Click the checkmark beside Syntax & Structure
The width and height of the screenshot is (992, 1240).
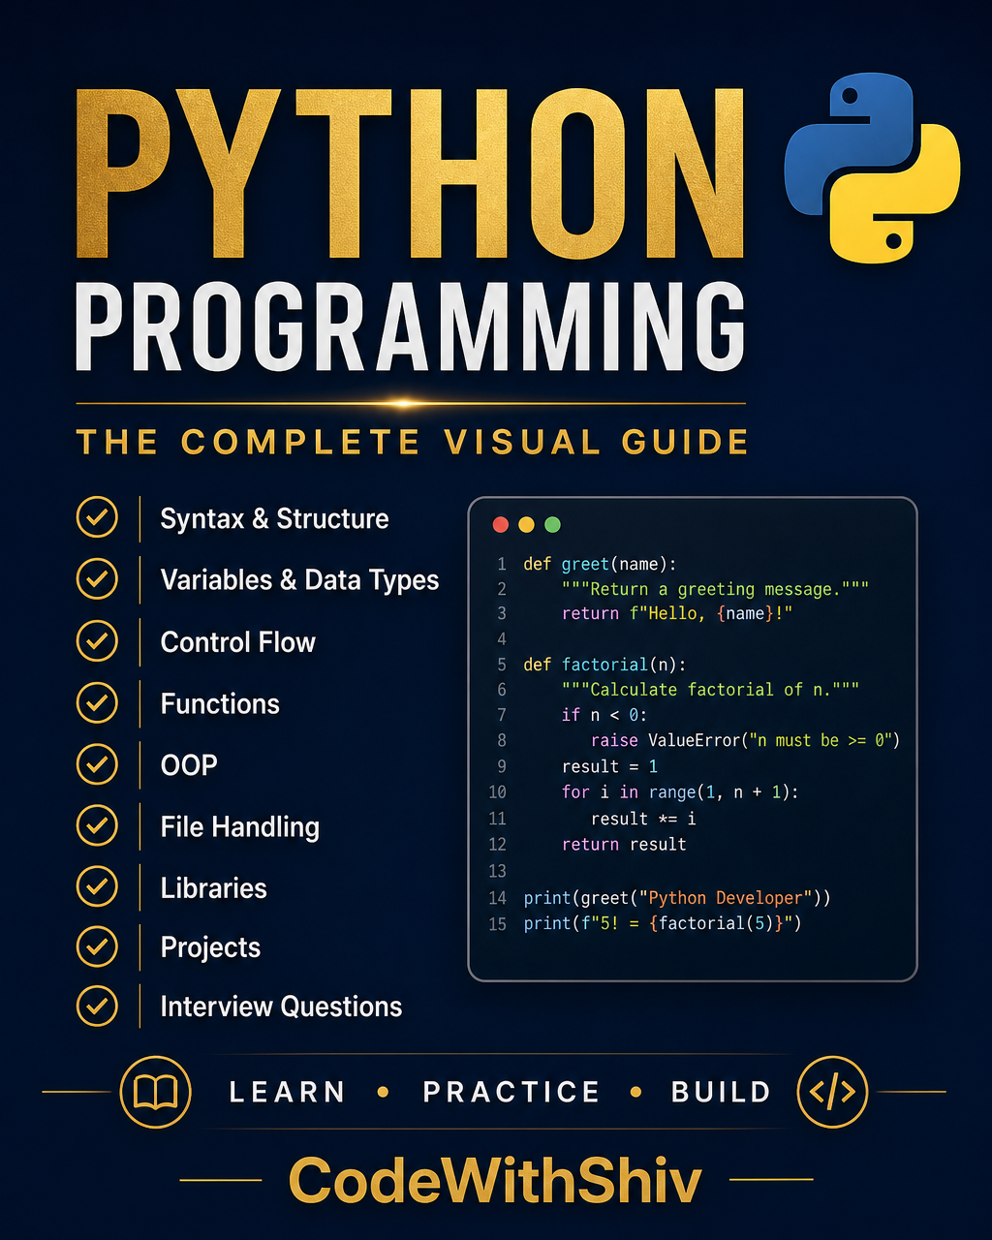(97, 518)
